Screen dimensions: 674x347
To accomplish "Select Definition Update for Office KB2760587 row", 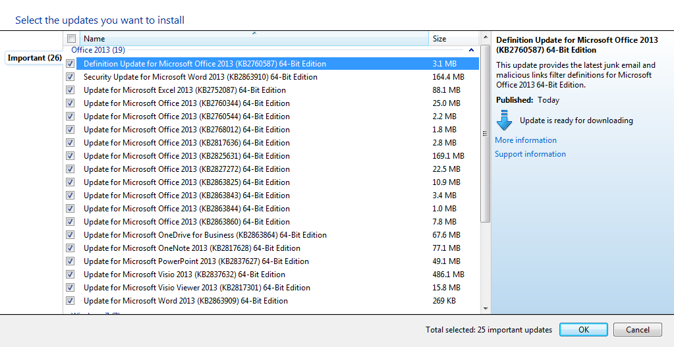I will (x=277, y=64).
